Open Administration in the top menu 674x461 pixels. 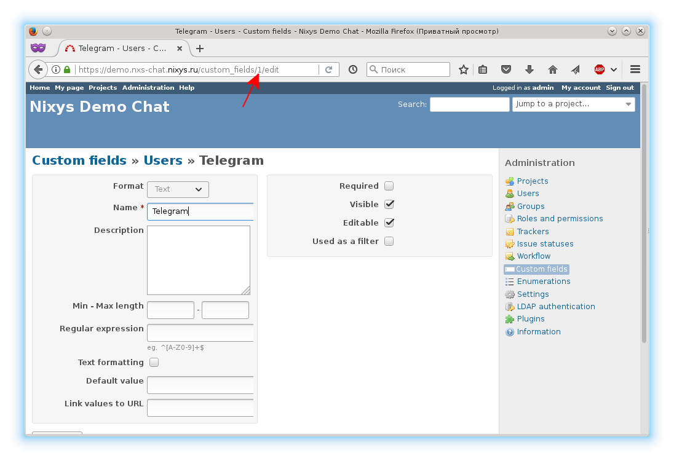click(x=148, y=88)
